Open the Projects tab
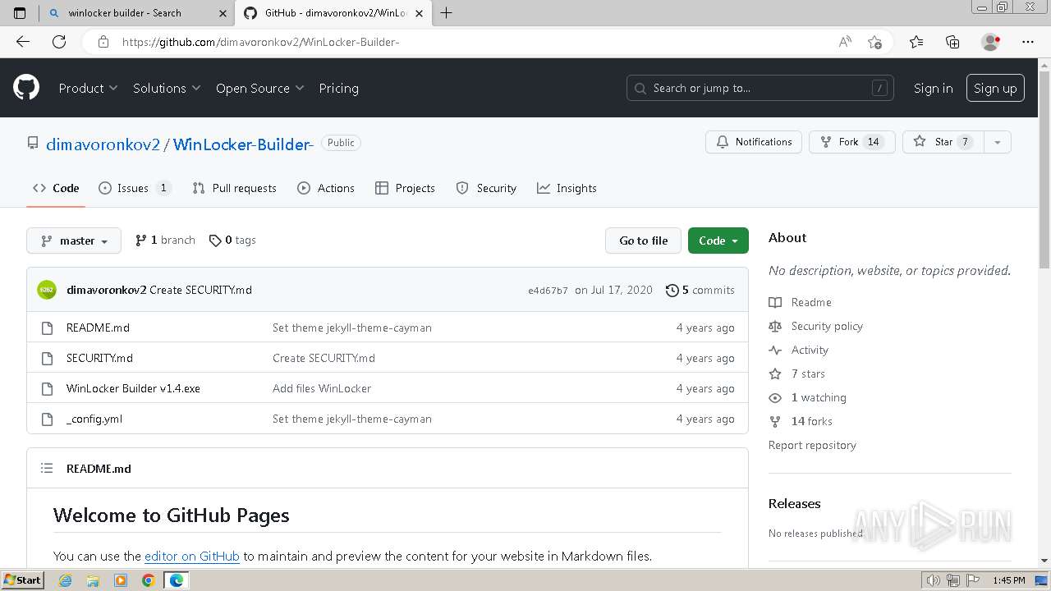The image size is (1051, 591). [x=405, y=188]
